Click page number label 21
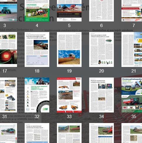This screenshot has height=143, width=142. click(133, 71)
